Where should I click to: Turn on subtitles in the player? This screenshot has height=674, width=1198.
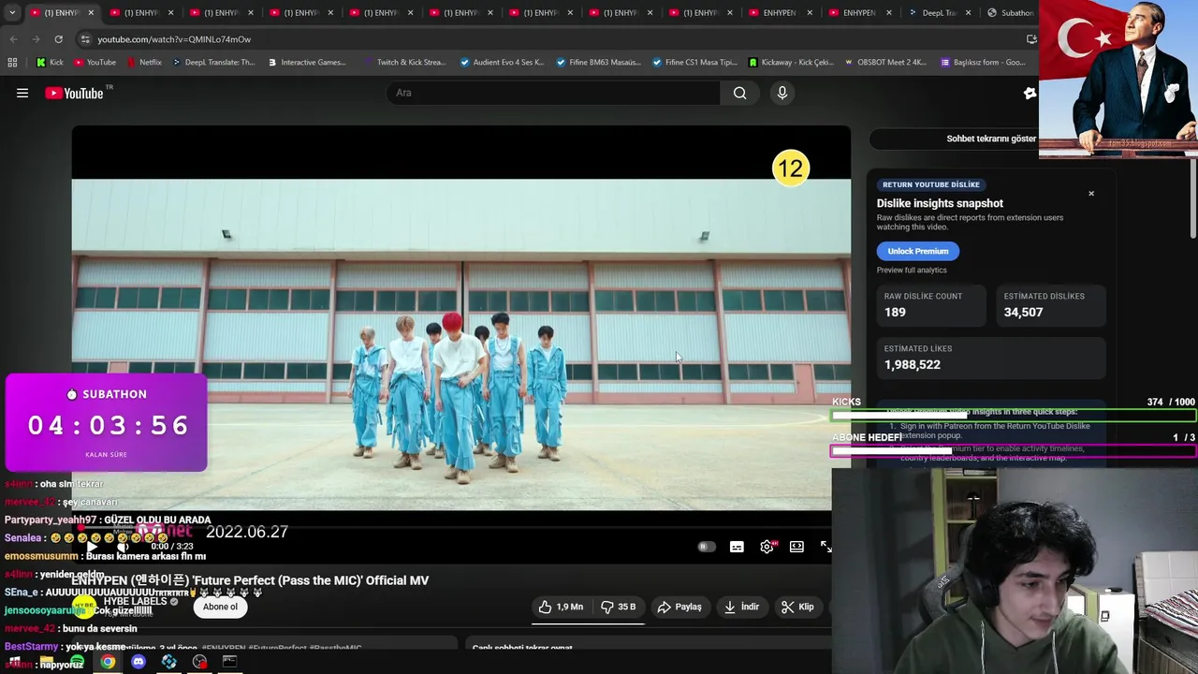click(x=737, y=547)
